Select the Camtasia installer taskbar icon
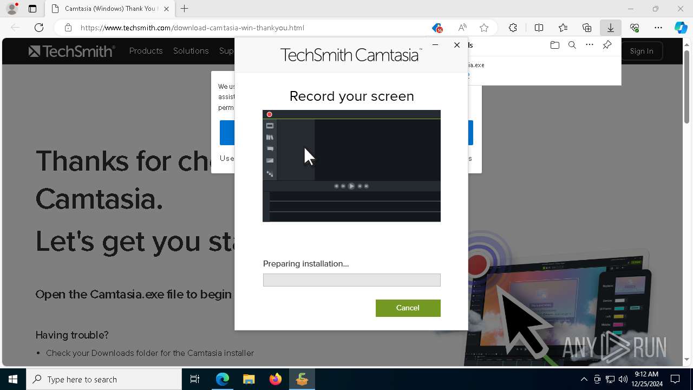 point(302,379)
